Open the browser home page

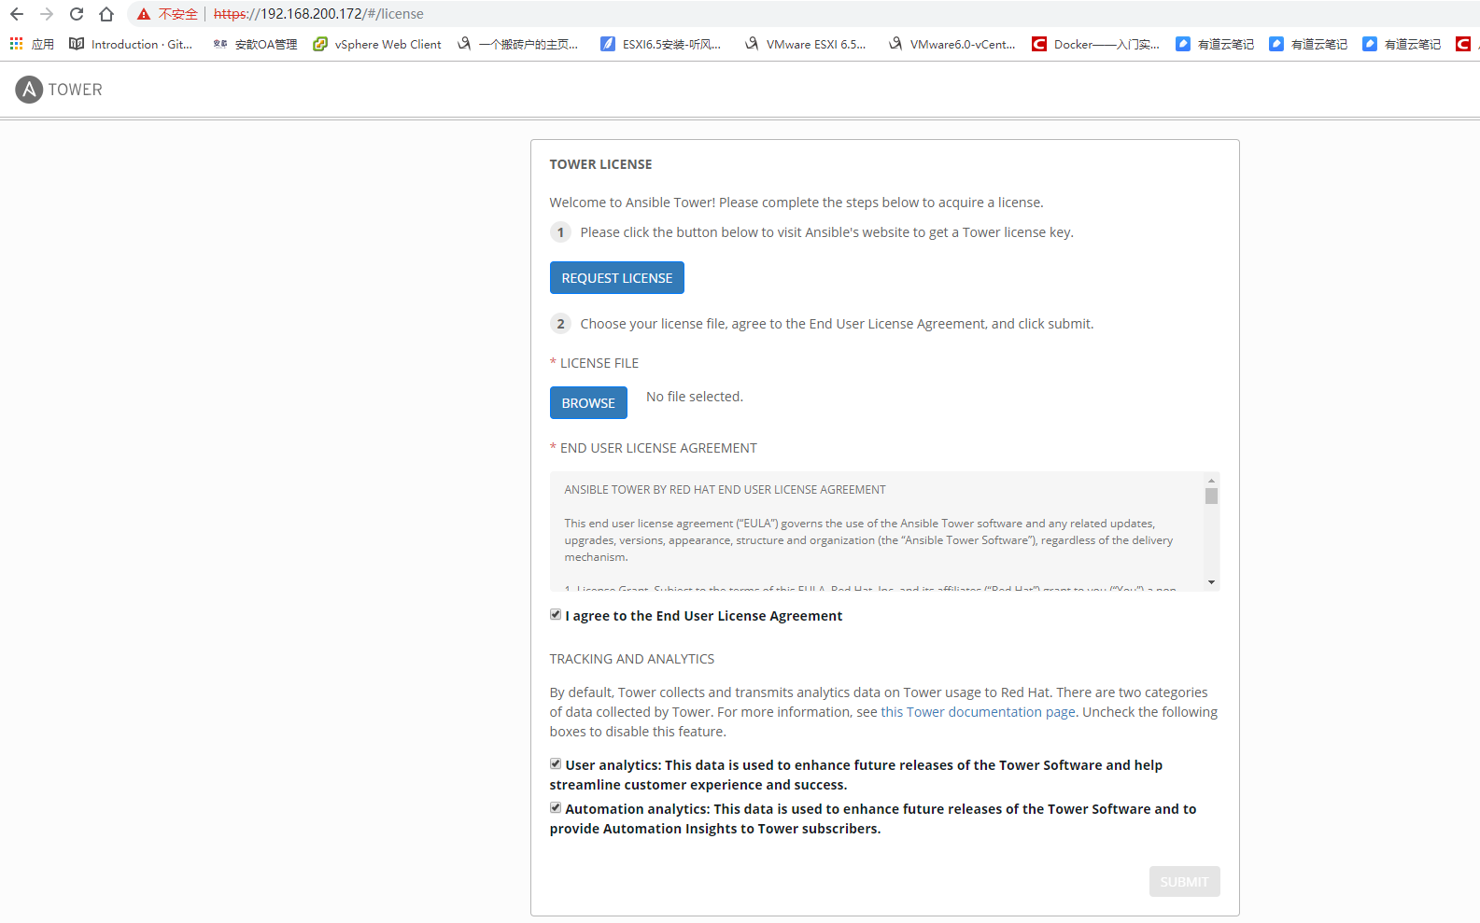(106, 14)
